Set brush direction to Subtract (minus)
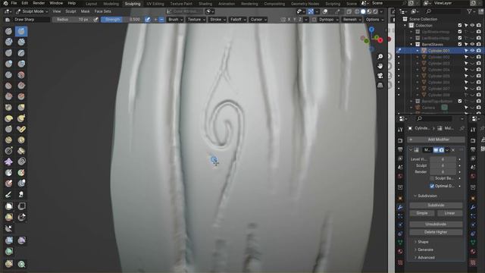 click(x=161, y=19)
